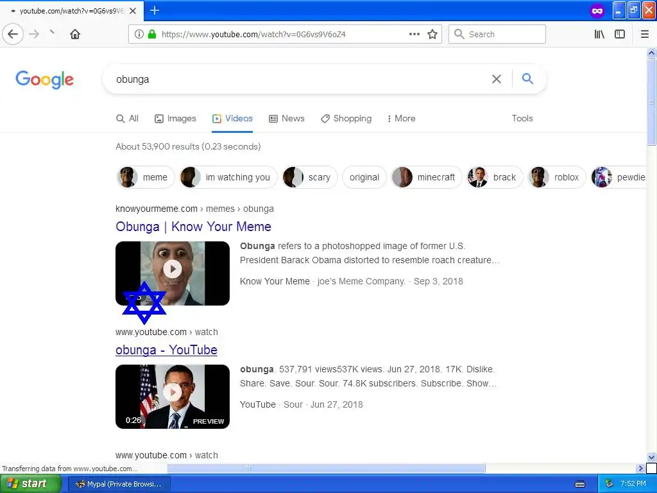Bookmark this page with the star
Viewport: 657px width, 493px height.
pos(432,34)
